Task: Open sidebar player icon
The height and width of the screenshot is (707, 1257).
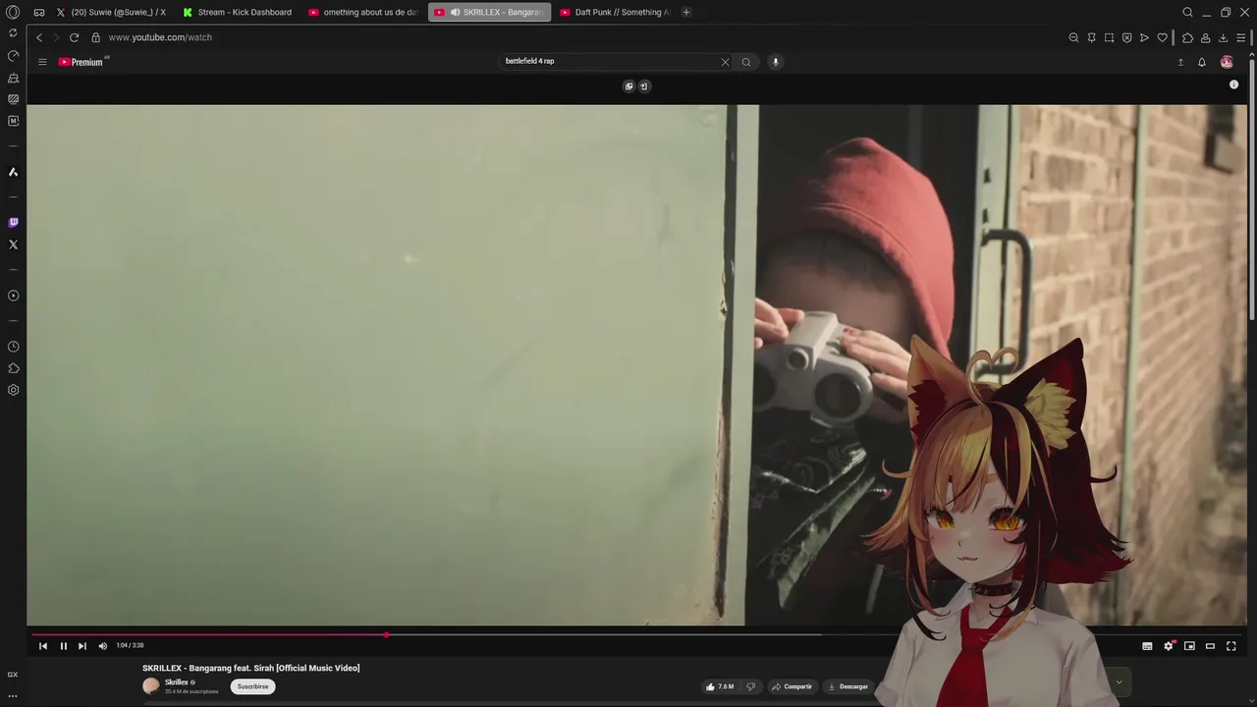Action: pyautogui.click(x=13, y=296)
